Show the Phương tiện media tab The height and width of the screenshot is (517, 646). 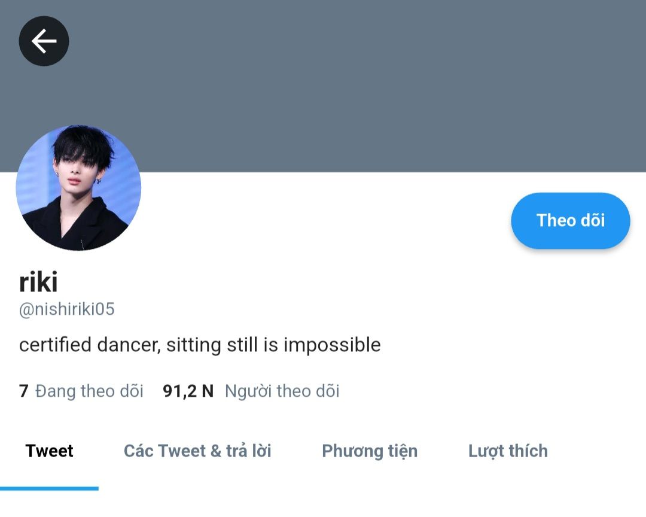pos(370,451)
